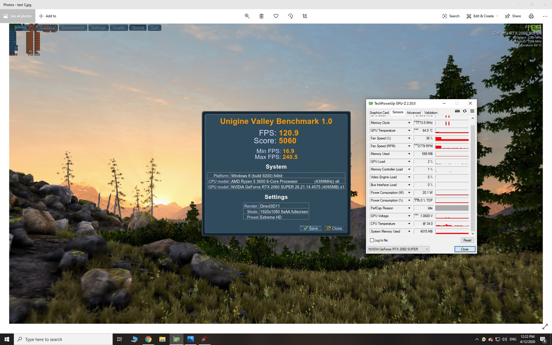Open the NVIDIA GeForce RTX 2060 SUPER selector
Image resolution: width=552 pixels, height=345 pixels.
398,249
